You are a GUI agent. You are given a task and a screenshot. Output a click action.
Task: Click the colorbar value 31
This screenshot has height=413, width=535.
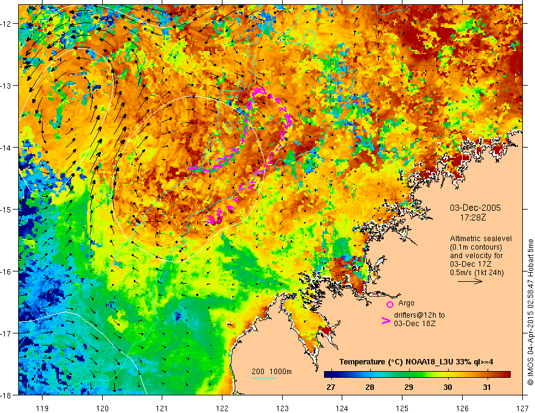487,387
